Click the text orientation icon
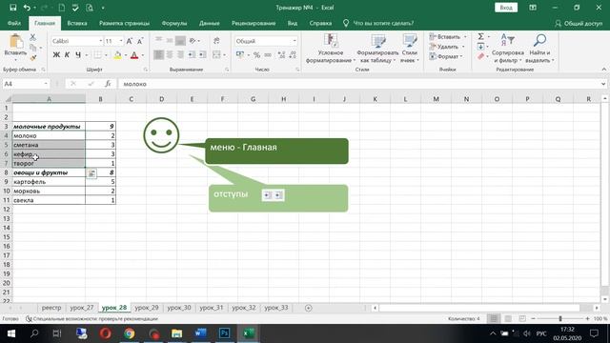The height and width of the screenshot is (343, 610). (193, 40)
